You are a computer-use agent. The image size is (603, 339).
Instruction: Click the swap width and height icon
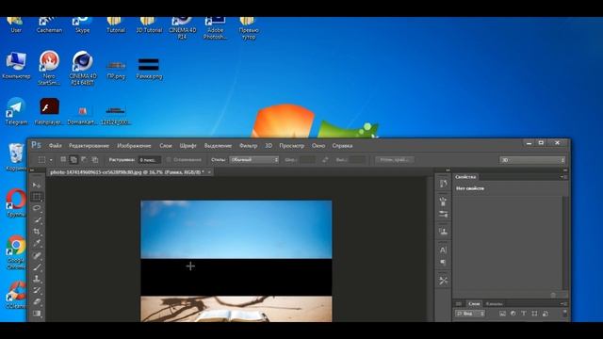[325, 159]
